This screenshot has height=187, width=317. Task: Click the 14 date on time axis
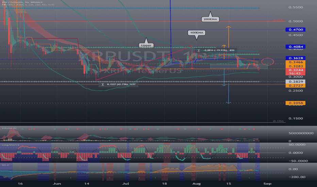[87, 184]
